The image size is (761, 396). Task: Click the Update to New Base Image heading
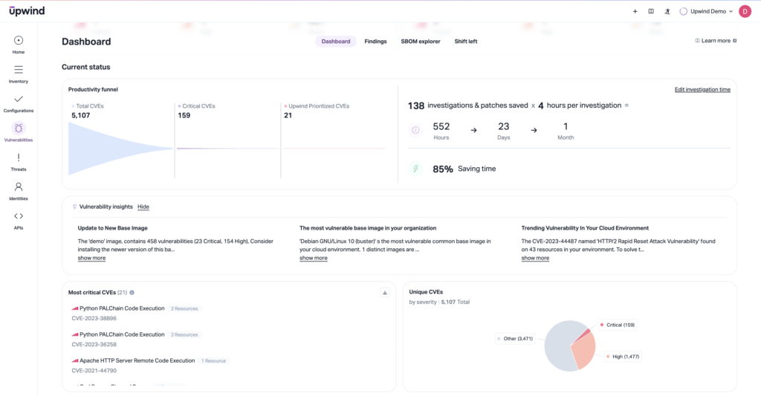click(113, 228)
